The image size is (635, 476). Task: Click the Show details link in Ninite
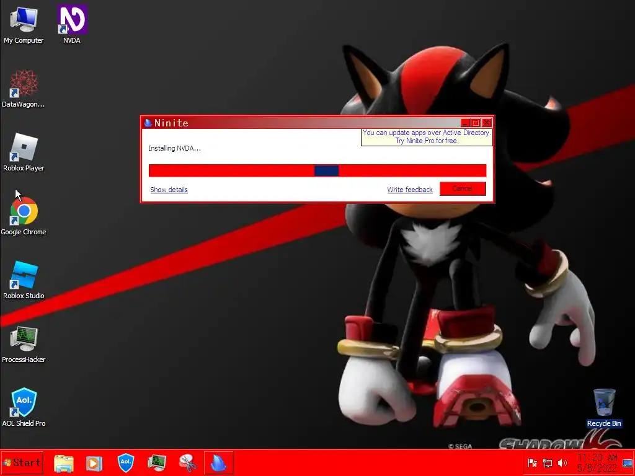[169, 190]
